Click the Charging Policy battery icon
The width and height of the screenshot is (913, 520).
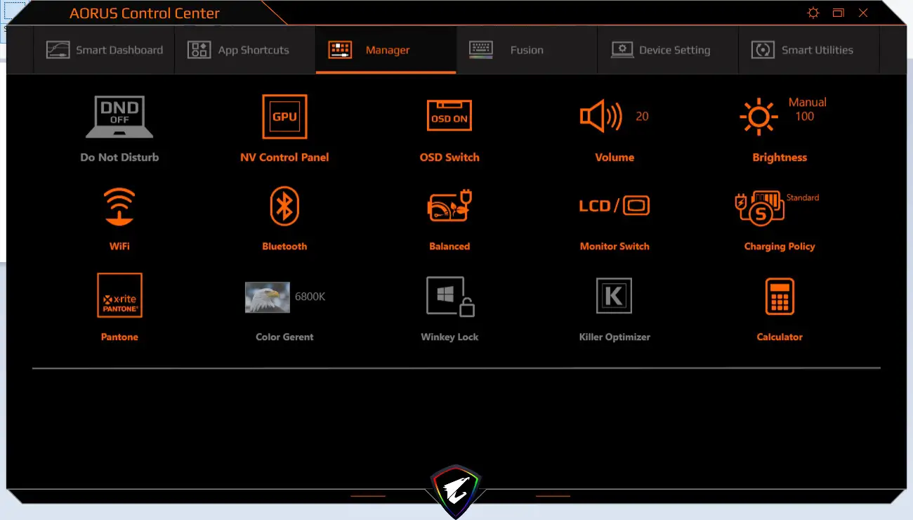coord(758,208)
